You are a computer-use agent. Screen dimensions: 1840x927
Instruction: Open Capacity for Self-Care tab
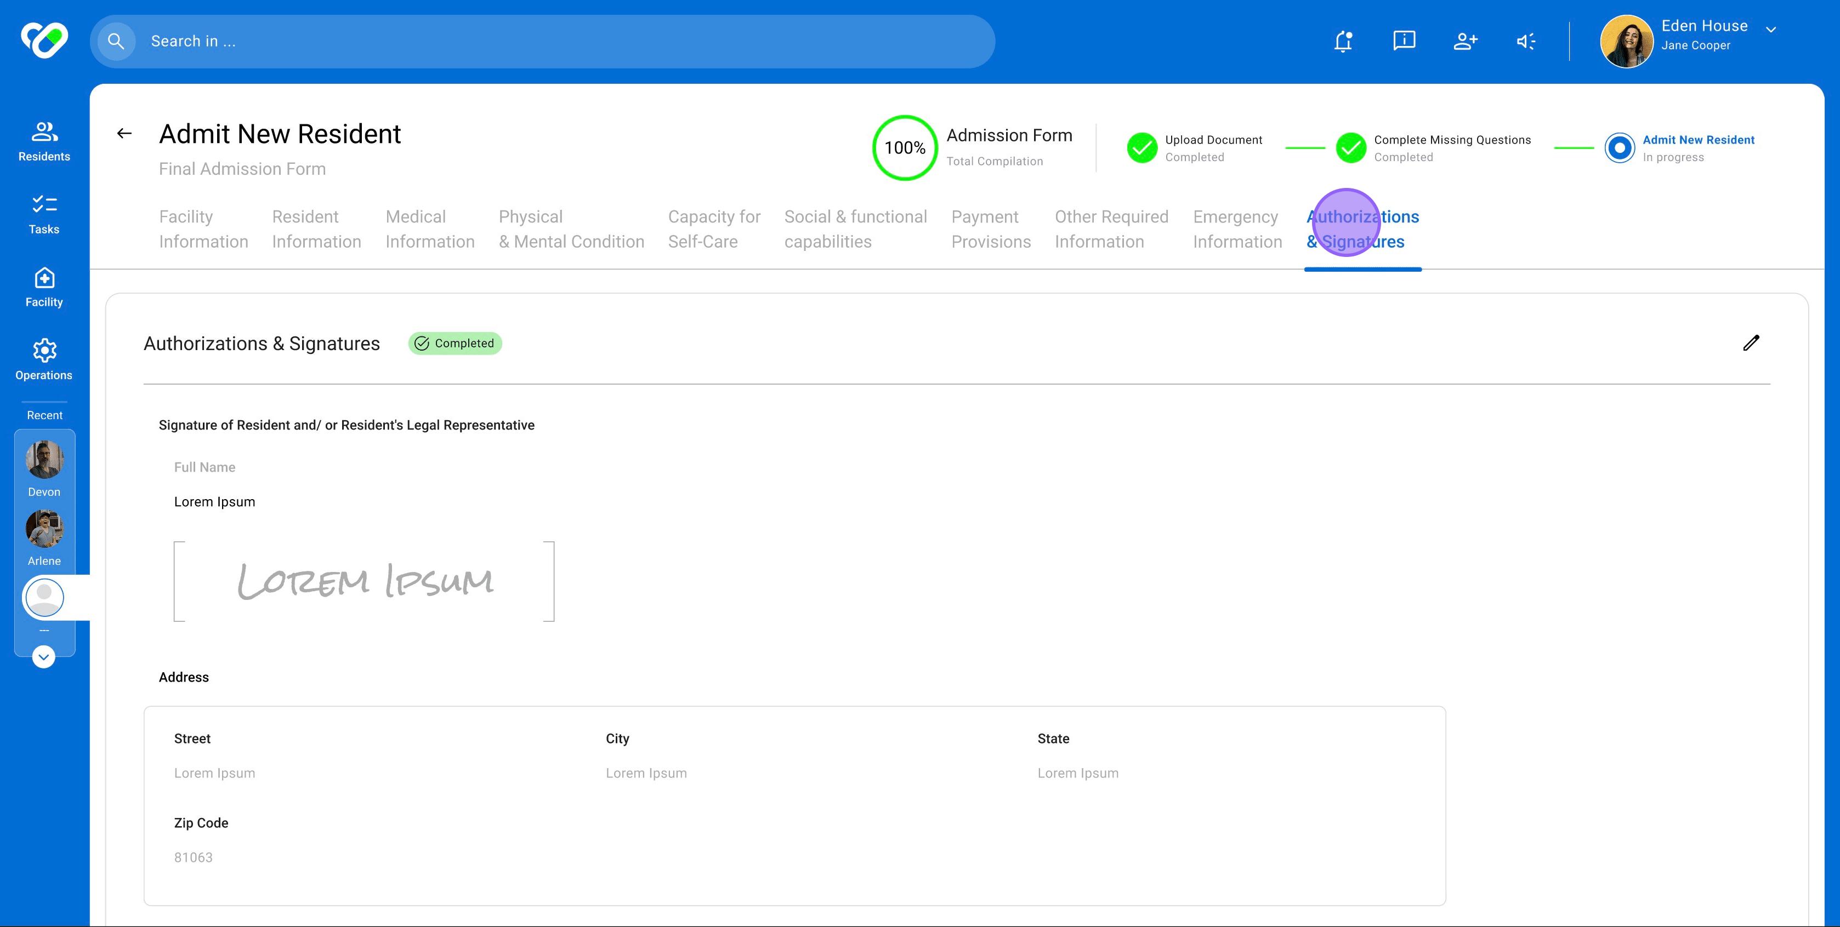714,229
